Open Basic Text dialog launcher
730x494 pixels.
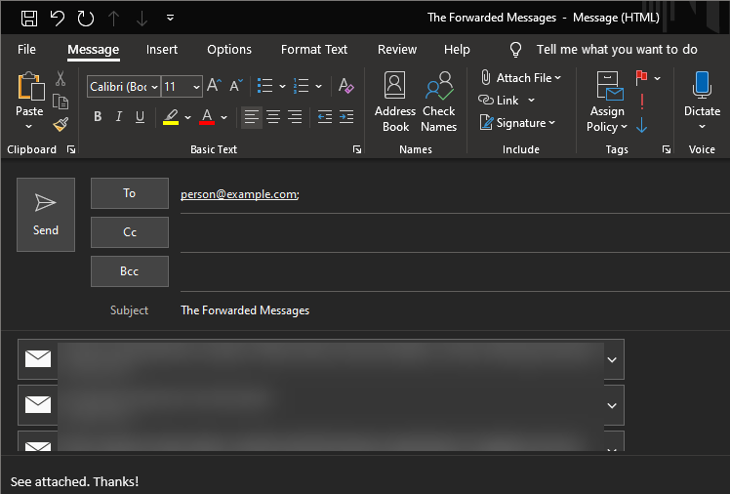coord(357,149)
